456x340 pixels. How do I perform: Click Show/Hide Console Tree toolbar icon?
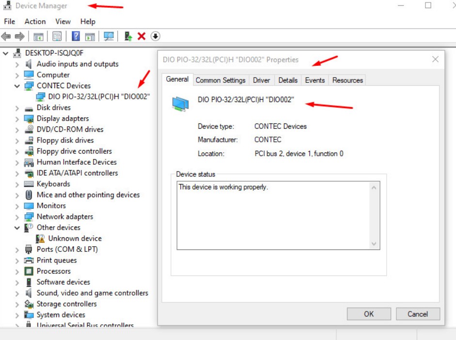(x=38, y=37)
